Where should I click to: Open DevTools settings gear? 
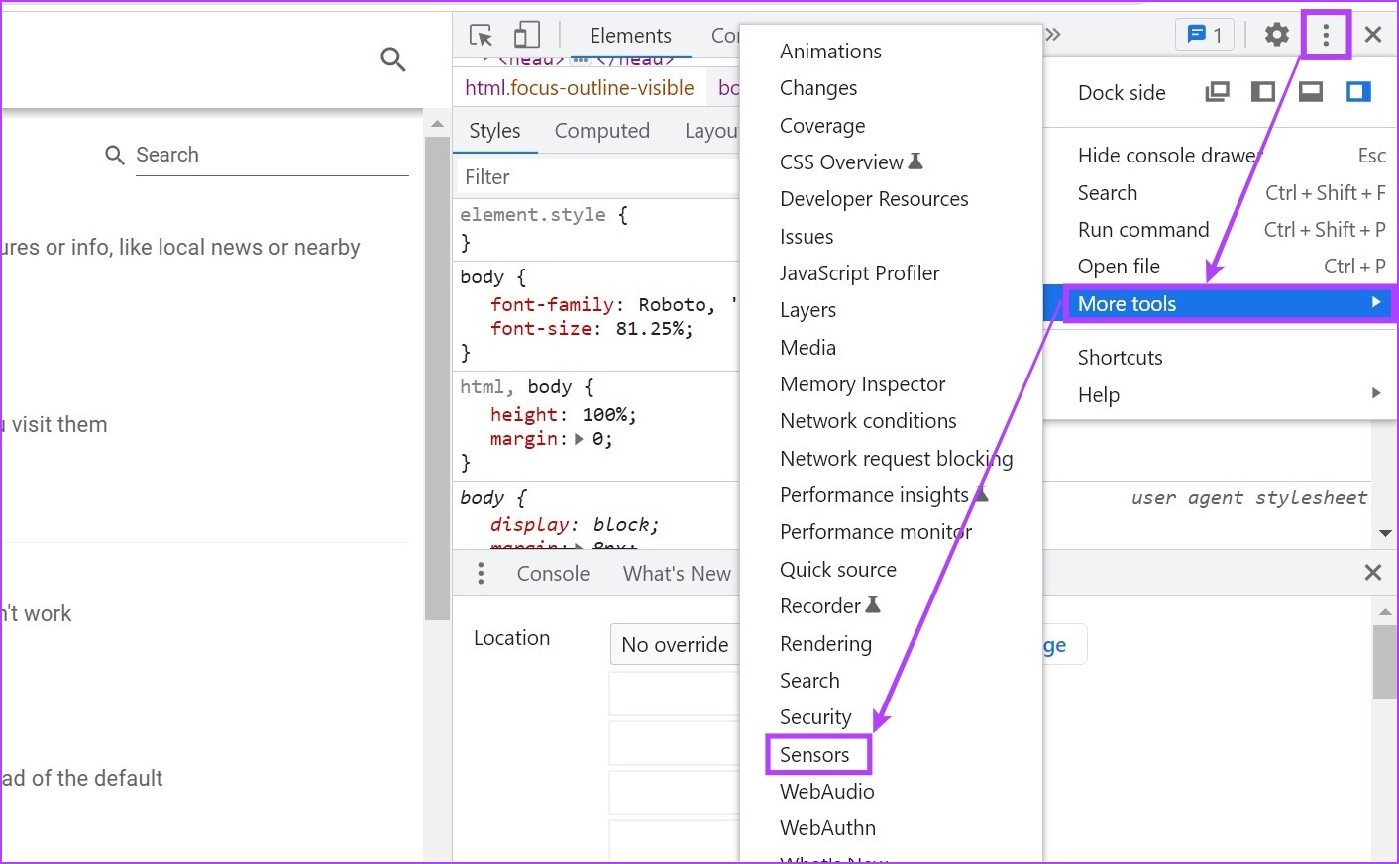(x=1275, y=34)
